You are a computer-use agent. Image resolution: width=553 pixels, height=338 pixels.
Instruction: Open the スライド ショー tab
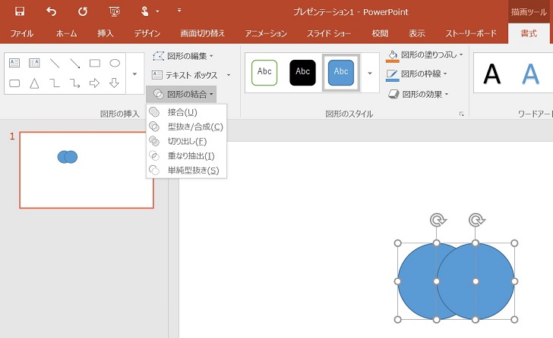329,33
